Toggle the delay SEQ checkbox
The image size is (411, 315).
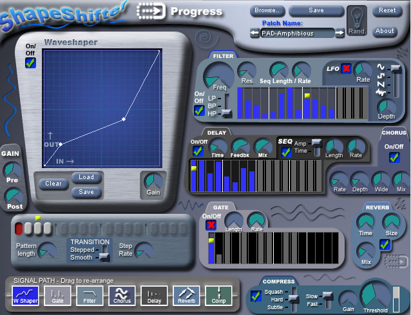tap(286, 152)
